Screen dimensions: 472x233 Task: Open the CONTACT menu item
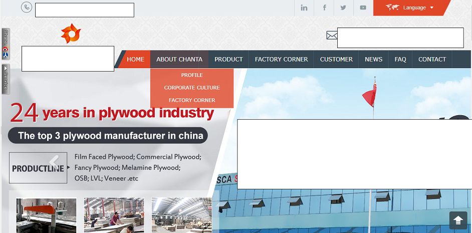(x=432, y=59)
